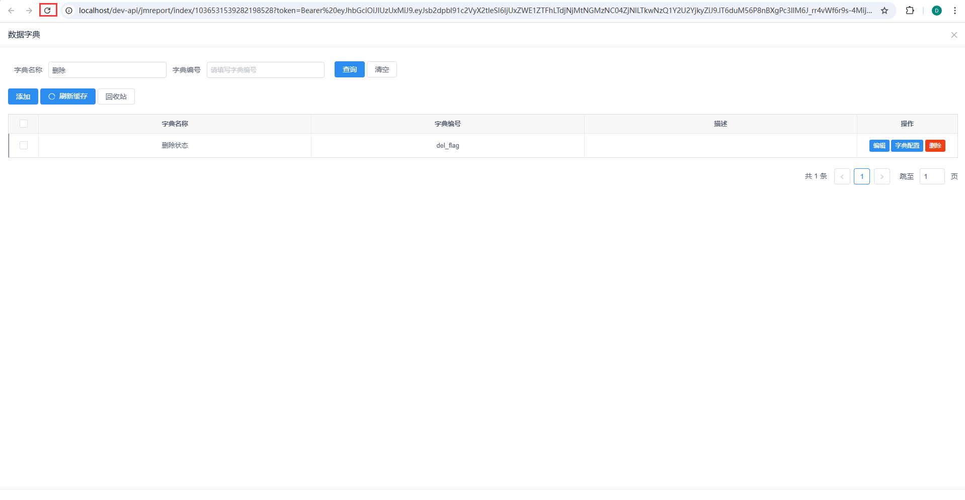Viewport: 965px width, 500px height.
Task: Click the 刷新缓存 button
Action: click(68, 96)
